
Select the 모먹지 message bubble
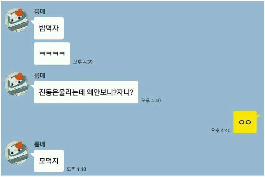tap(49, 161)
